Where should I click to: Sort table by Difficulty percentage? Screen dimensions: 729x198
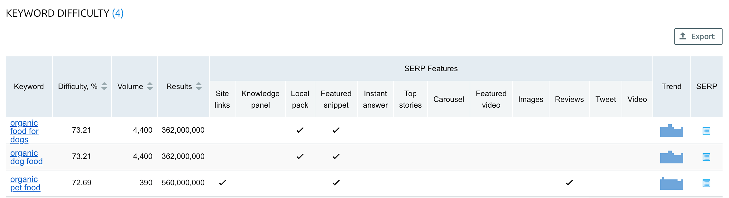click(x=104, y=87)
